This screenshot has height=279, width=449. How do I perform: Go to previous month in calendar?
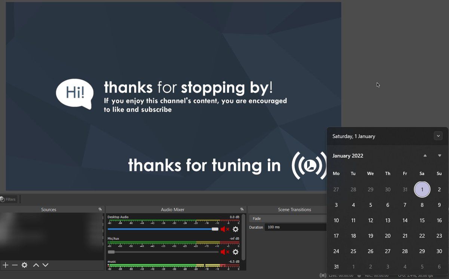pyautogui.click(x=425, y=156)
